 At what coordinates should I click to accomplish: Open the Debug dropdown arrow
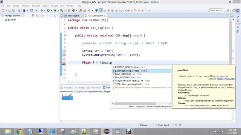[45, 10]
